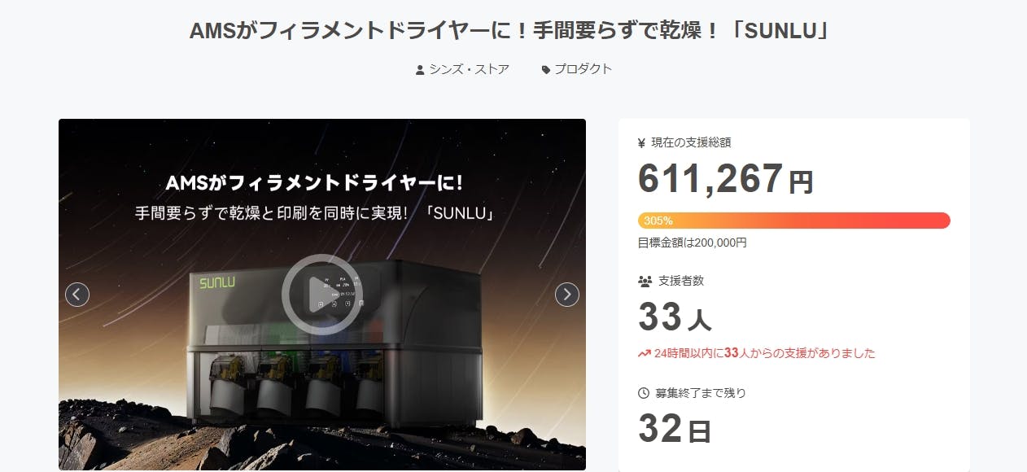The image size is (1027, 472).
Task: Advance to the next carousel slide
Action: coord(567,295)
